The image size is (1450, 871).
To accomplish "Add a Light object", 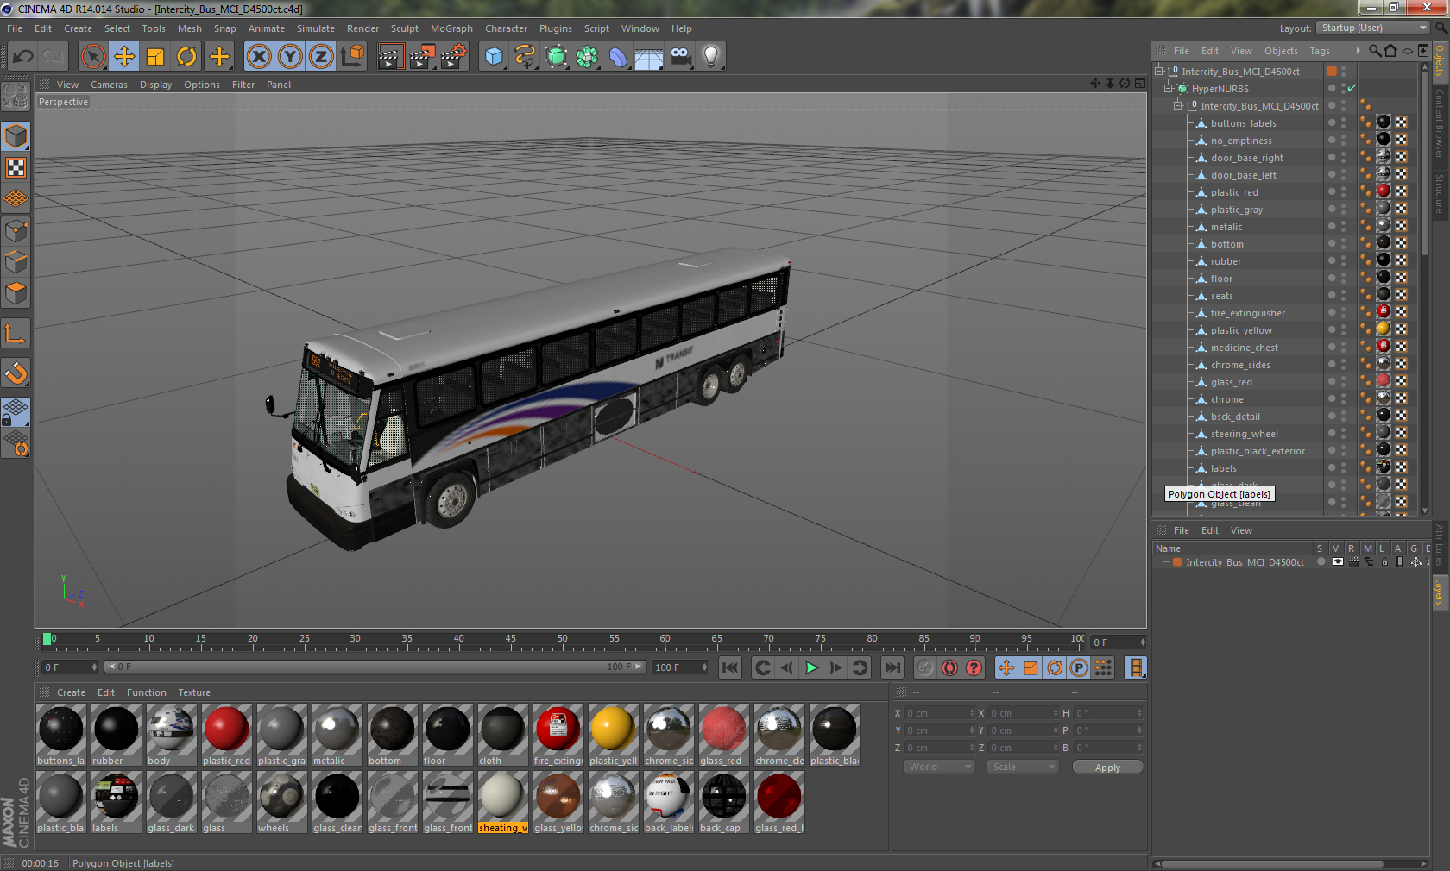I will click(711, 57).
